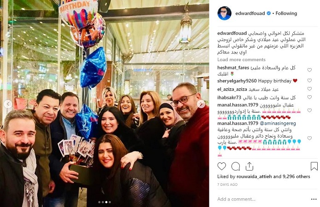Like sheryelgarhy9260 Happy birthday comment heart
This screenshot has width=320, height=207.
click(x=309, y=80)
